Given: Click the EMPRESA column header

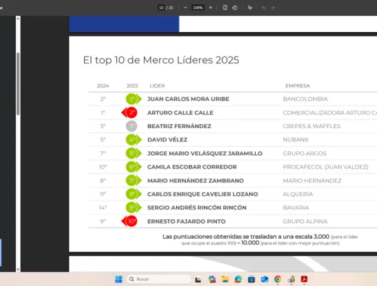Looking at the screenshot, I should pos(298,86).
